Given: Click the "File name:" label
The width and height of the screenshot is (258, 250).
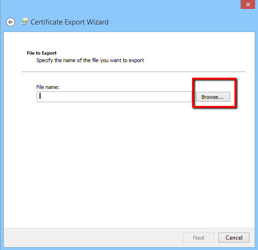Looking at the screenshot, I should pos(48,87).
